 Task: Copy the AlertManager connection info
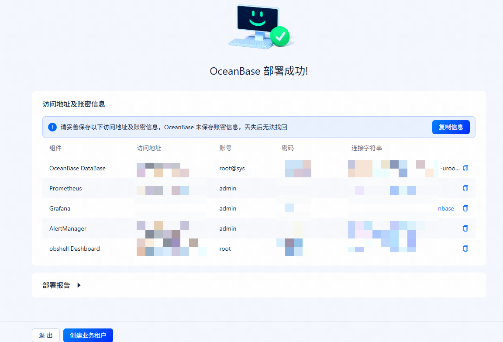coord(465,228)
